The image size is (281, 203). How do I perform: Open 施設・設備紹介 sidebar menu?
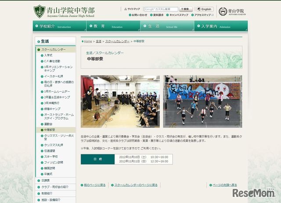click(55, 200)
